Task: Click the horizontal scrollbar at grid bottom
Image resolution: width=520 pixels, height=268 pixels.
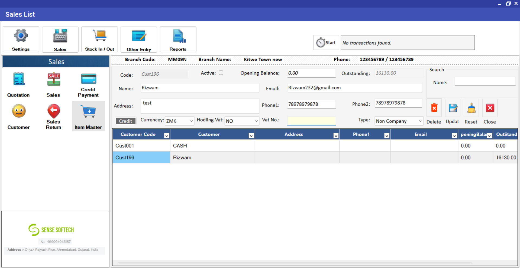Action: [x=295, y=263]
